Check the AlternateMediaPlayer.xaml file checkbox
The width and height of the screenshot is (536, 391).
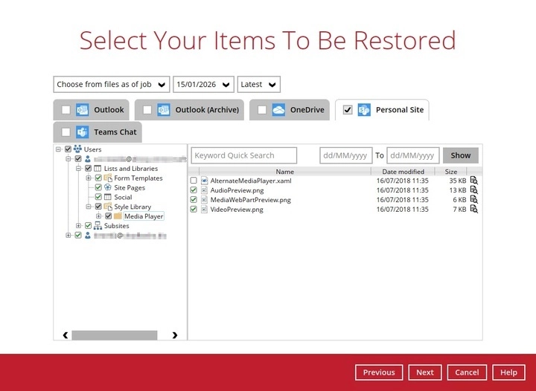click(x=194, y=181)
